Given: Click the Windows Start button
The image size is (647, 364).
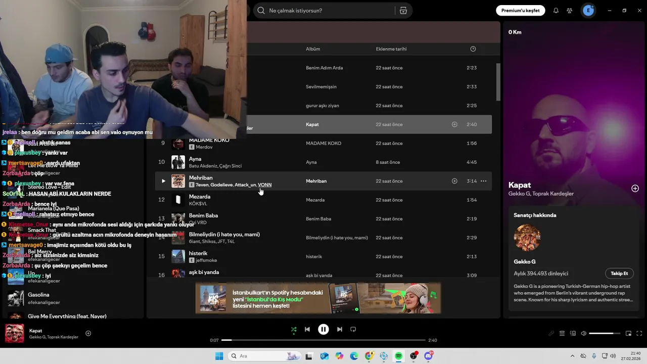Looking at the screenshot, I should point(219,356).
